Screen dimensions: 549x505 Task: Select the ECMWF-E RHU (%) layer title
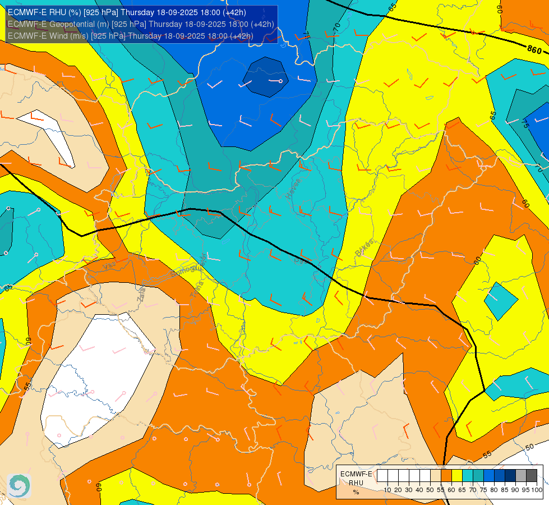tap(127, 12)
